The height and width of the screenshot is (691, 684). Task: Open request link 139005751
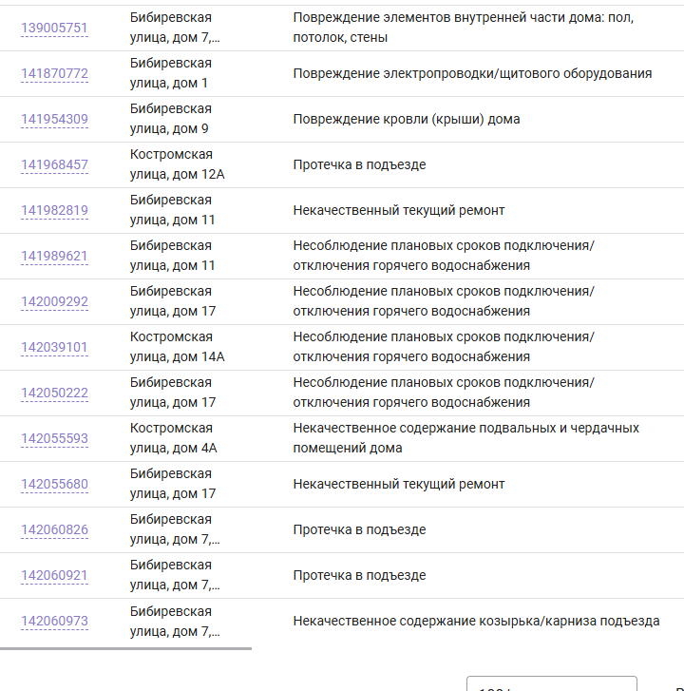click(x=54, y=28)
